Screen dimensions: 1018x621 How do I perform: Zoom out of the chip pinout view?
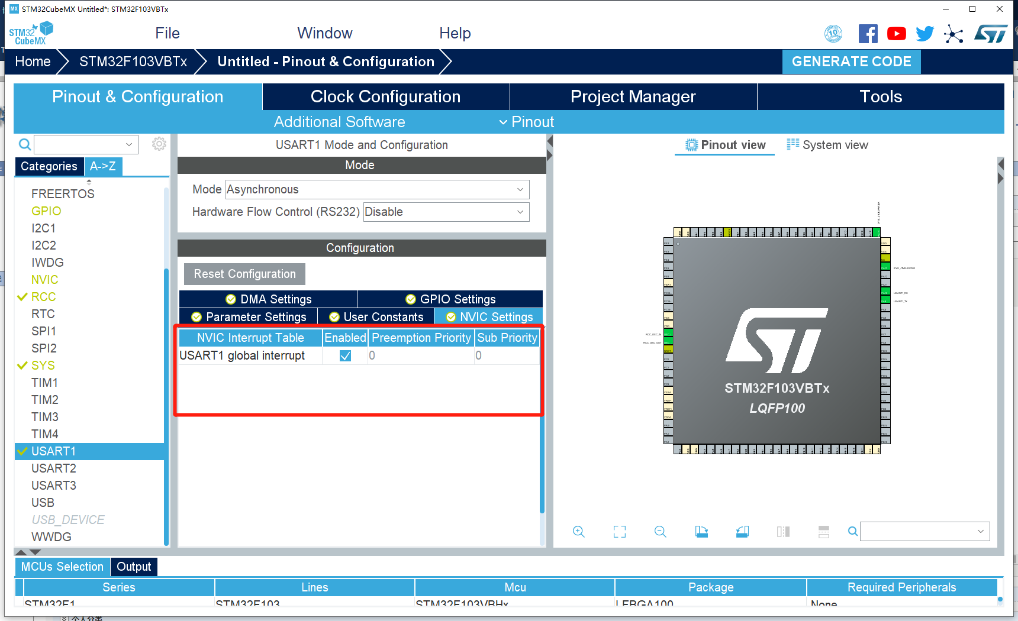click(660, 532)
